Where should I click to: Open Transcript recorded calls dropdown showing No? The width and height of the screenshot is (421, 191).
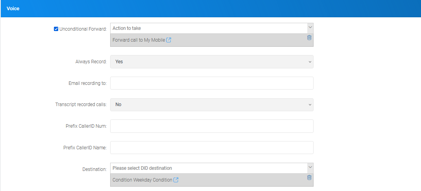(x=212, y=105)
